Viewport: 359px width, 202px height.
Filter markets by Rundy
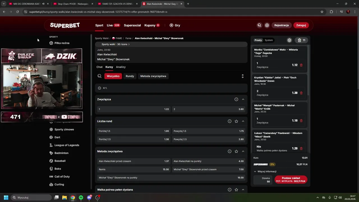point(130,76)
